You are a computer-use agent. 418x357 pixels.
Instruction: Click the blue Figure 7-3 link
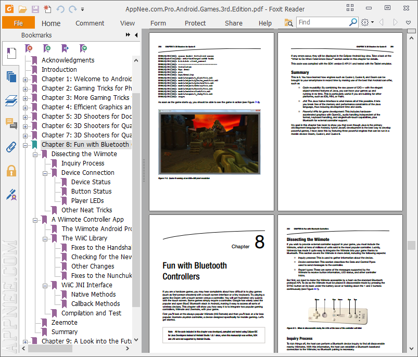[x=257, y=102]
